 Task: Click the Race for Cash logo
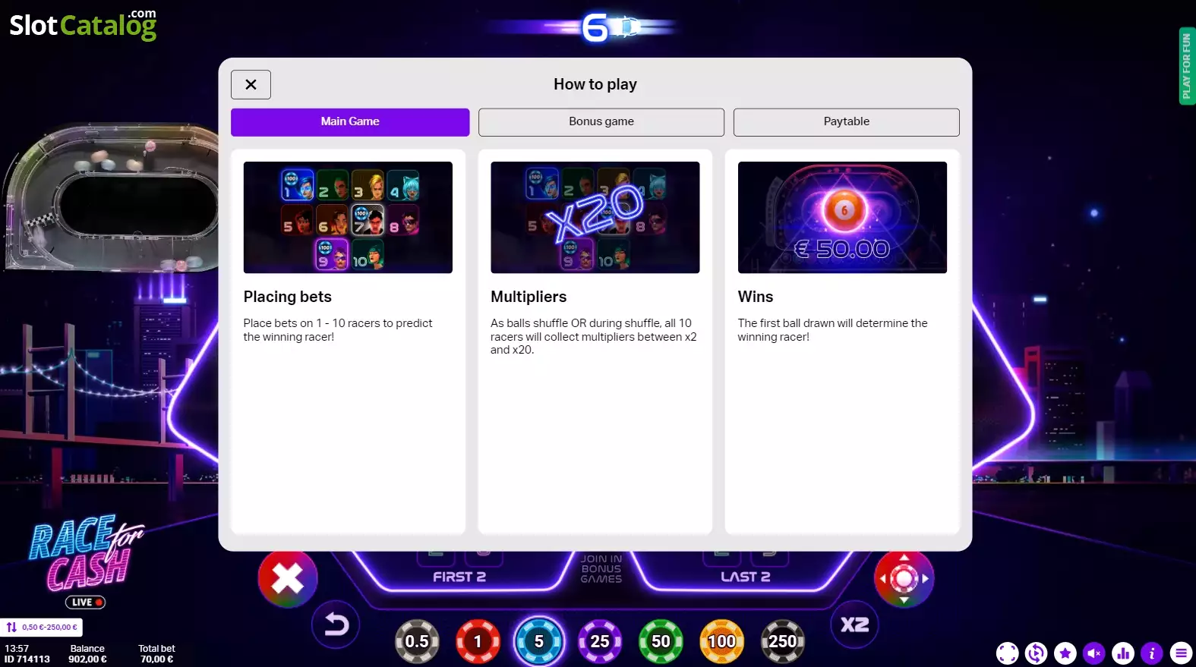point(85,554)
